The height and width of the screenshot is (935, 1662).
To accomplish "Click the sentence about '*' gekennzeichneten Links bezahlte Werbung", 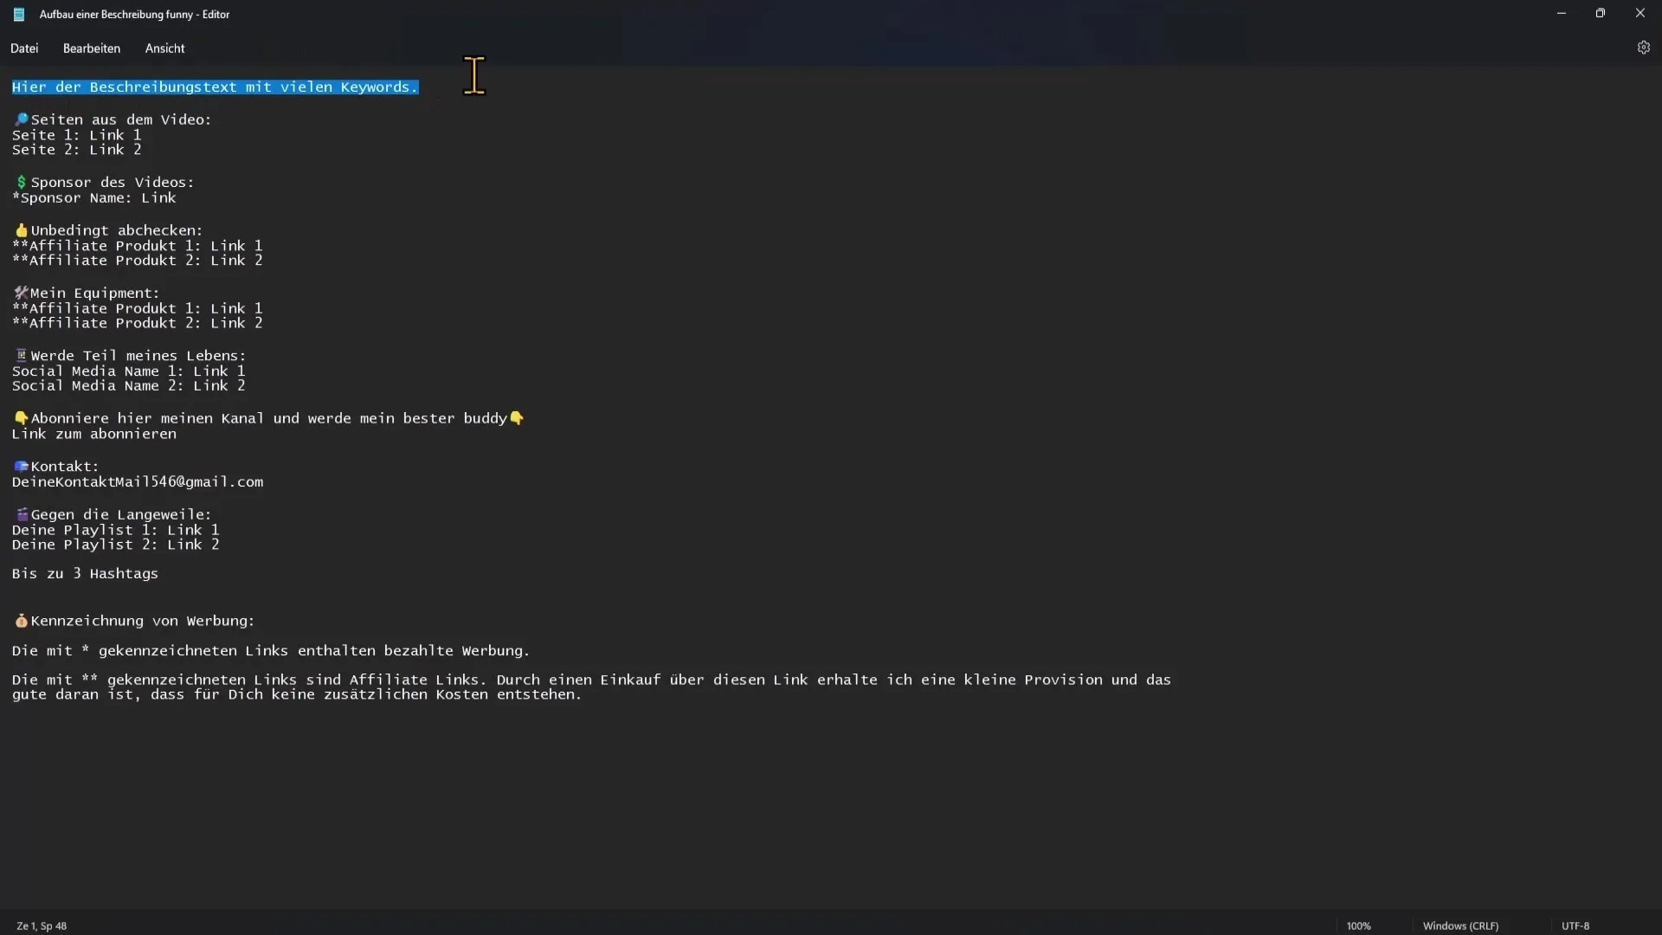I will click(x=271, y=651).
